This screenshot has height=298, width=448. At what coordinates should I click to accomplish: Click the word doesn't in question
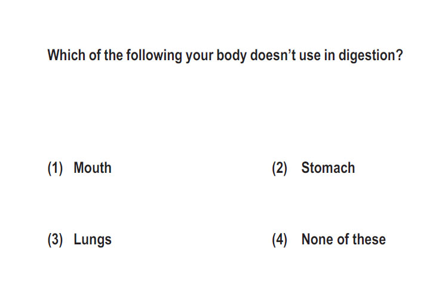(x=273, y=55)
